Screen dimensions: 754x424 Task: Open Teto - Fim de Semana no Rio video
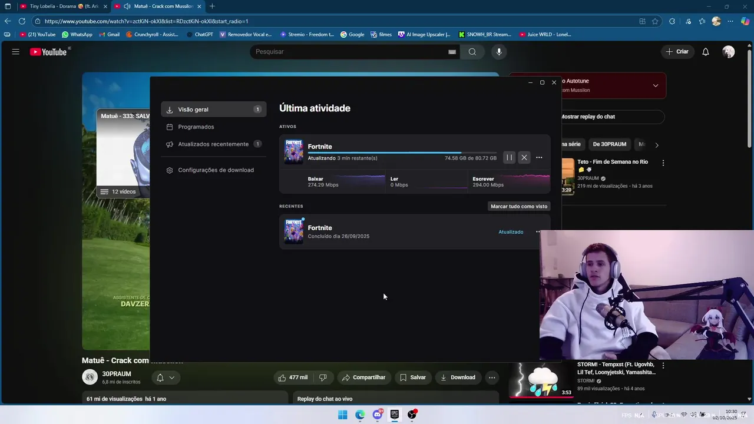[x=613, y=162]
